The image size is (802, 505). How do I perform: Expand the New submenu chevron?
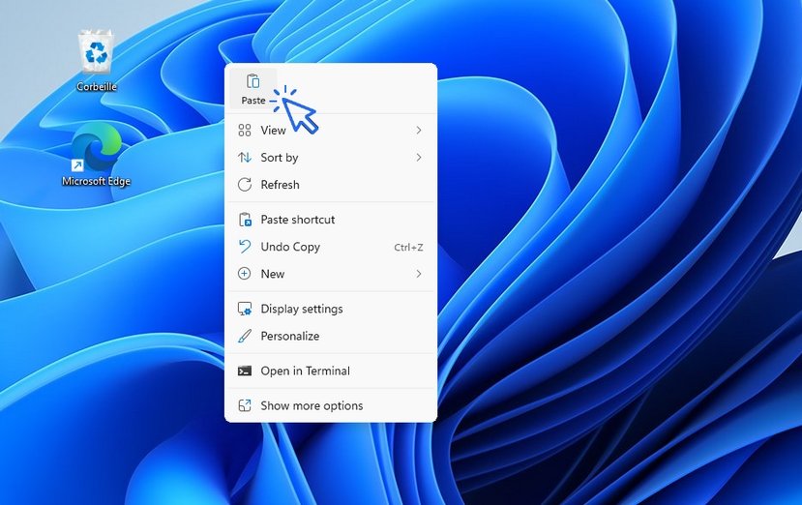(419, 274)
